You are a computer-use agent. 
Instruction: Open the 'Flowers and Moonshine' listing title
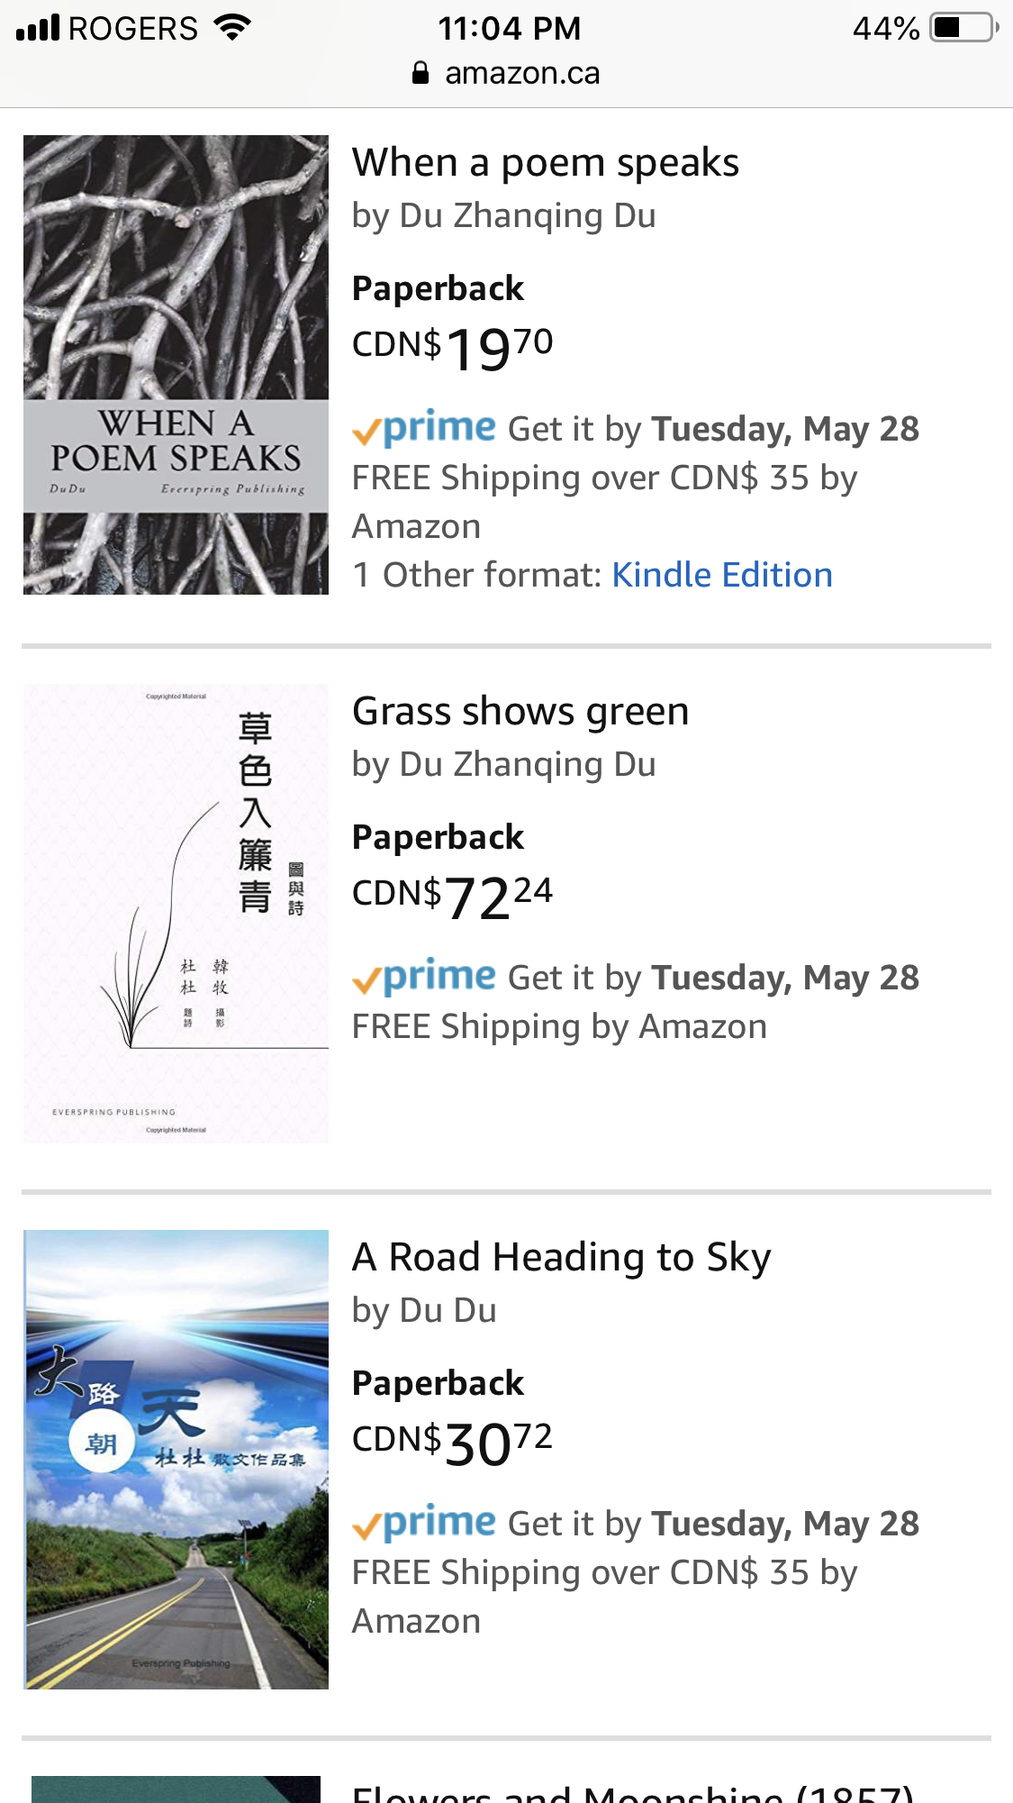(632, 1793)
